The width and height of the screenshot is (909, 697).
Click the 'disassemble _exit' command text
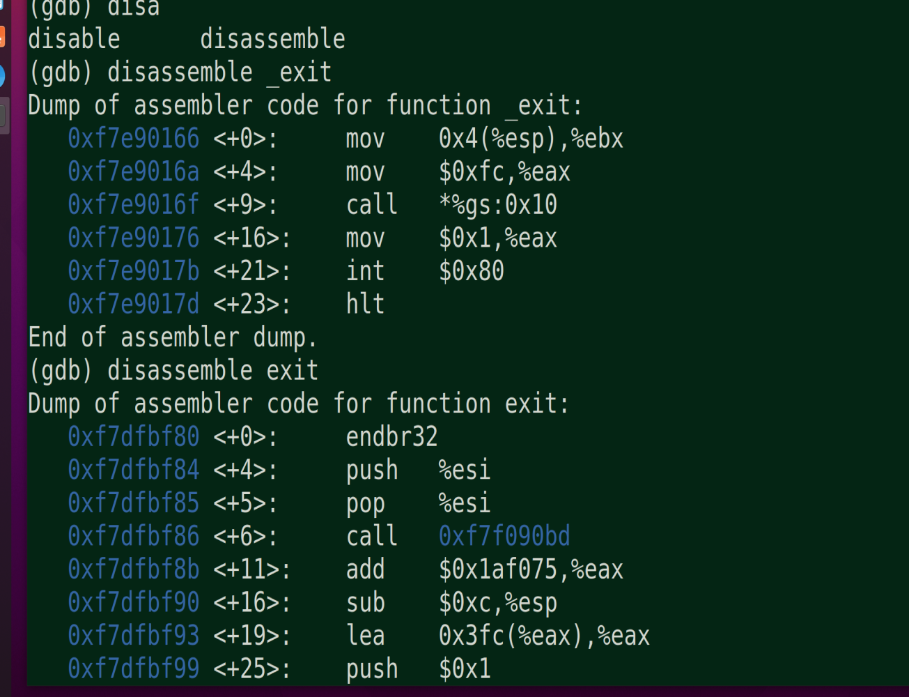click(219, 72)
